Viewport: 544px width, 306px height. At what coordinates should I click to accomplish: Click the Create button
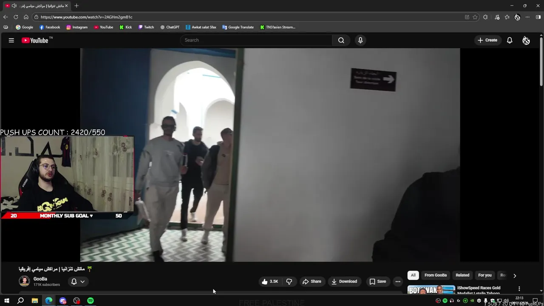[x=487, y=40]
